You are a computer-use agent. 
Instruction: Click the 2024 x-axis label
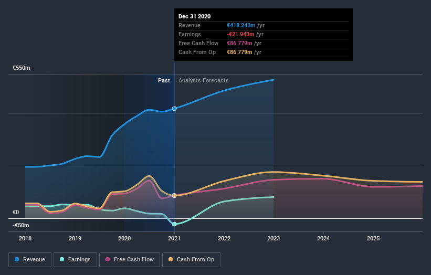pos(323,238)
